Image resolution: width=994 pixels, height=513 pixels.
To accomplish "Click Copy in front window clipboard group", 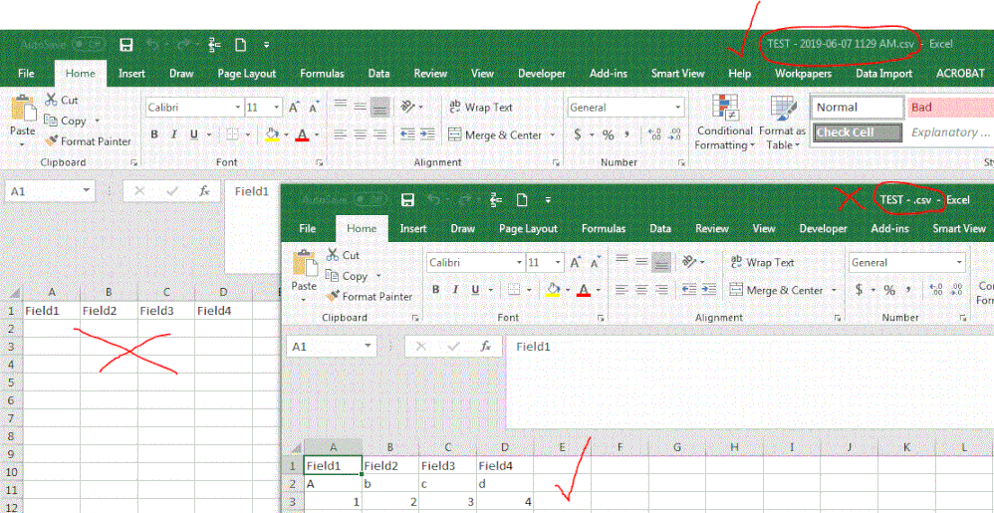I will point(348,277).
